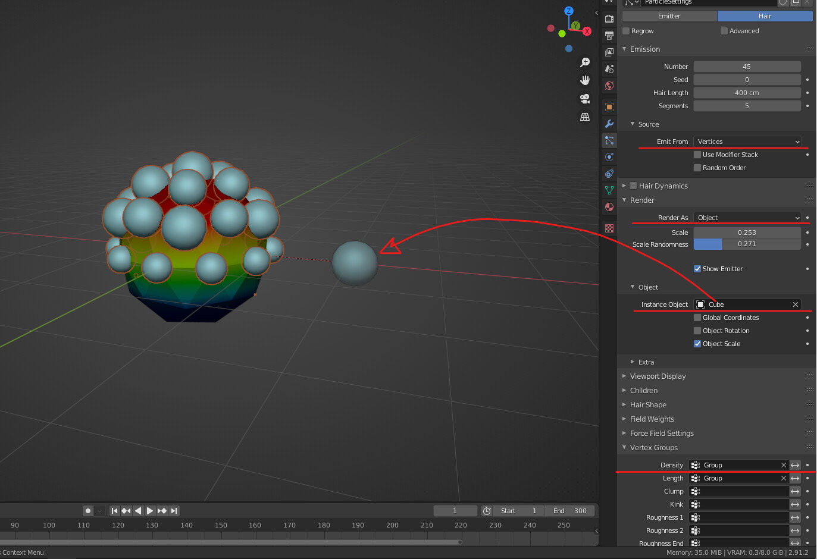Uncheck Object Scale under Object settings
Screen dimensions: 817x559
coord(697,344)
